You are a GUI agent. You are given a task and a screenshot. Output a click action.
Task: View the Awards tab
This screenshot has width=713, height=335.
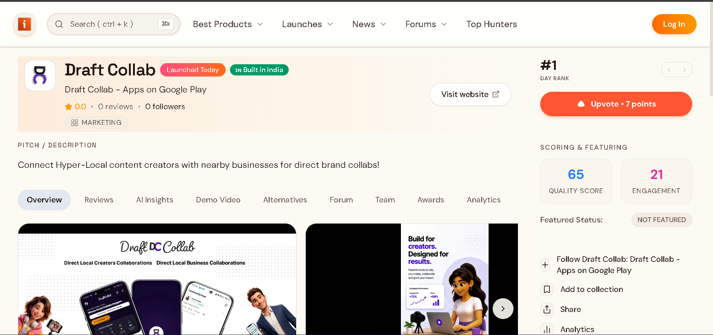431,200
